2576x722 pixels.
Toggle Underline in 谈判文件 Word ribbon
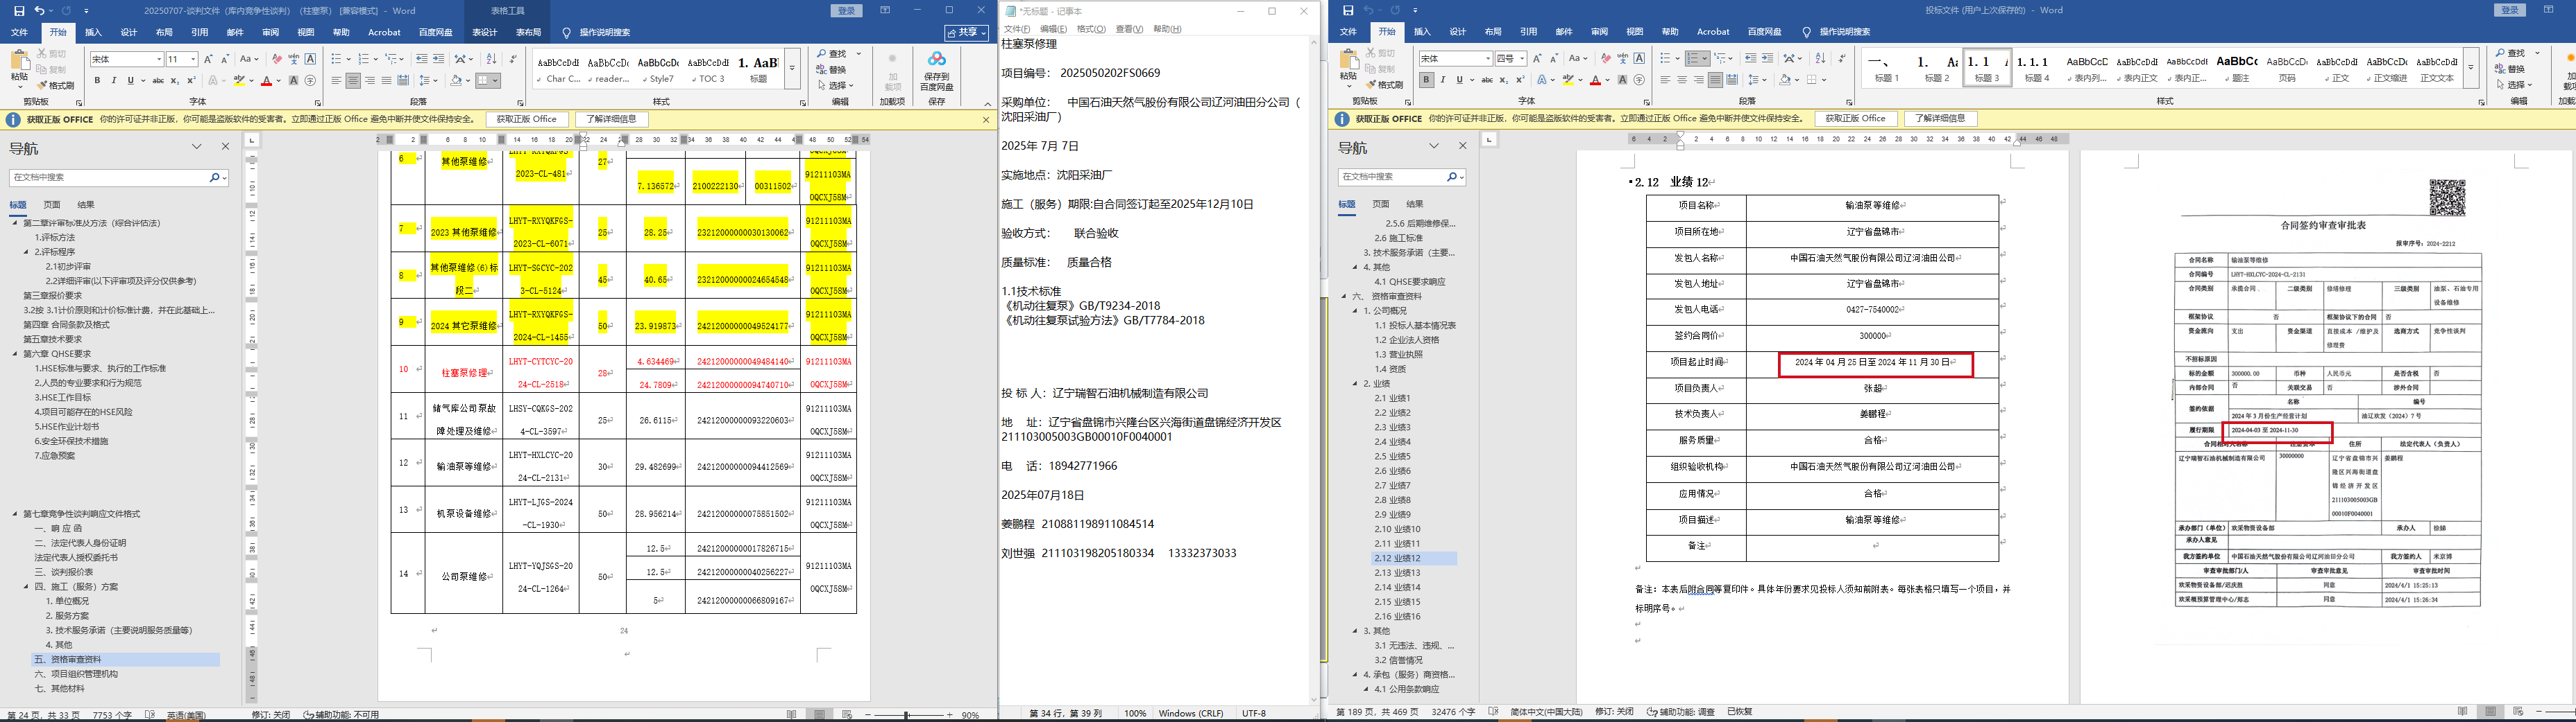coord(130,81)
